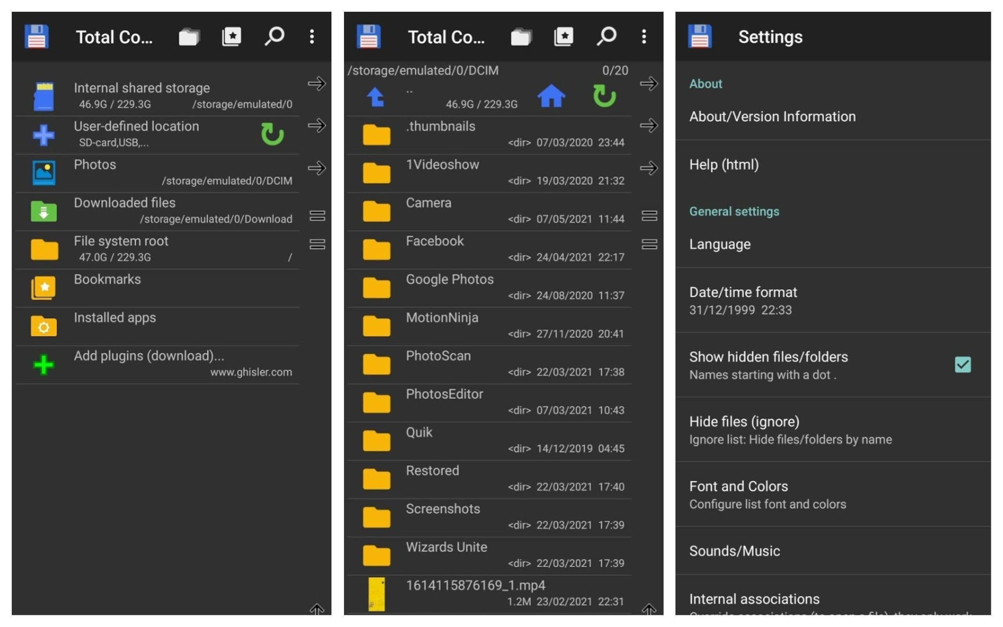The height and width of the screenshot is (627, 1003).
Task: Open the three-dot overflow menu in the left panel
Action: pos(312,36)
